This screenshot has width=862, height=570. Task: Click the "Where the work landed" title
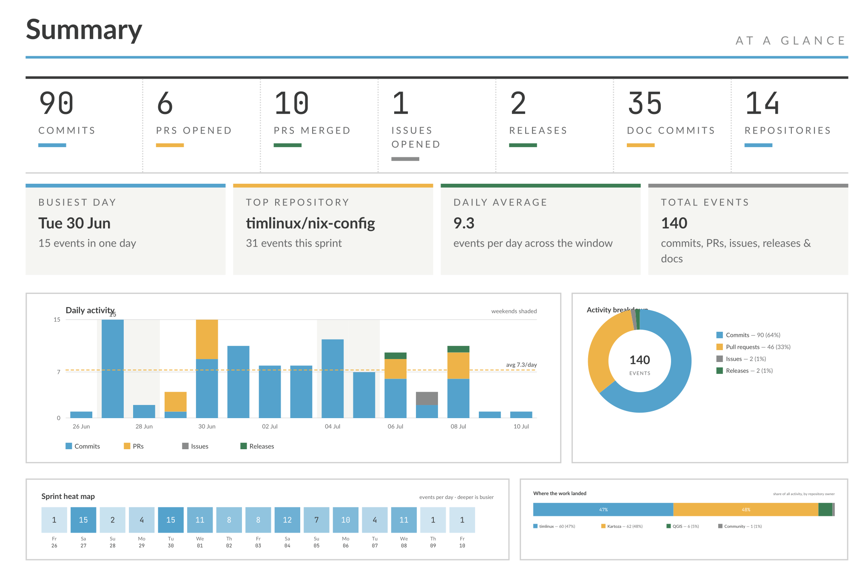(560, 493)
